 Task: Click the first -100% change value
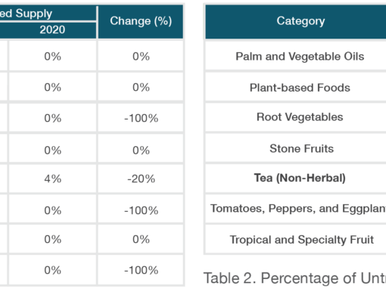141,118
